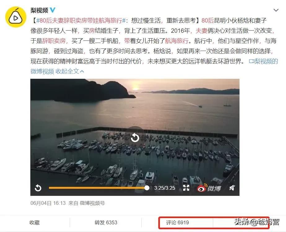286x232 pixels.
Task: Click the 微博视频号 source link
Action: click(x=92, y=203)
